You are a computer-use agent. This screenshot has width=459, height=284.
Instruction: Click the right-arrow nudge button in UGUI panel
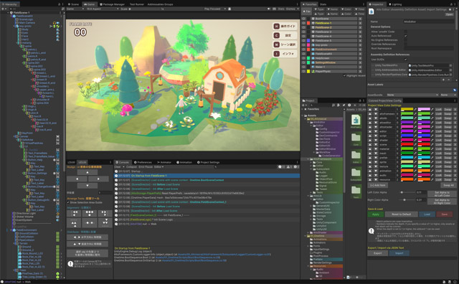pyautogui.click(x=98, y=179)
